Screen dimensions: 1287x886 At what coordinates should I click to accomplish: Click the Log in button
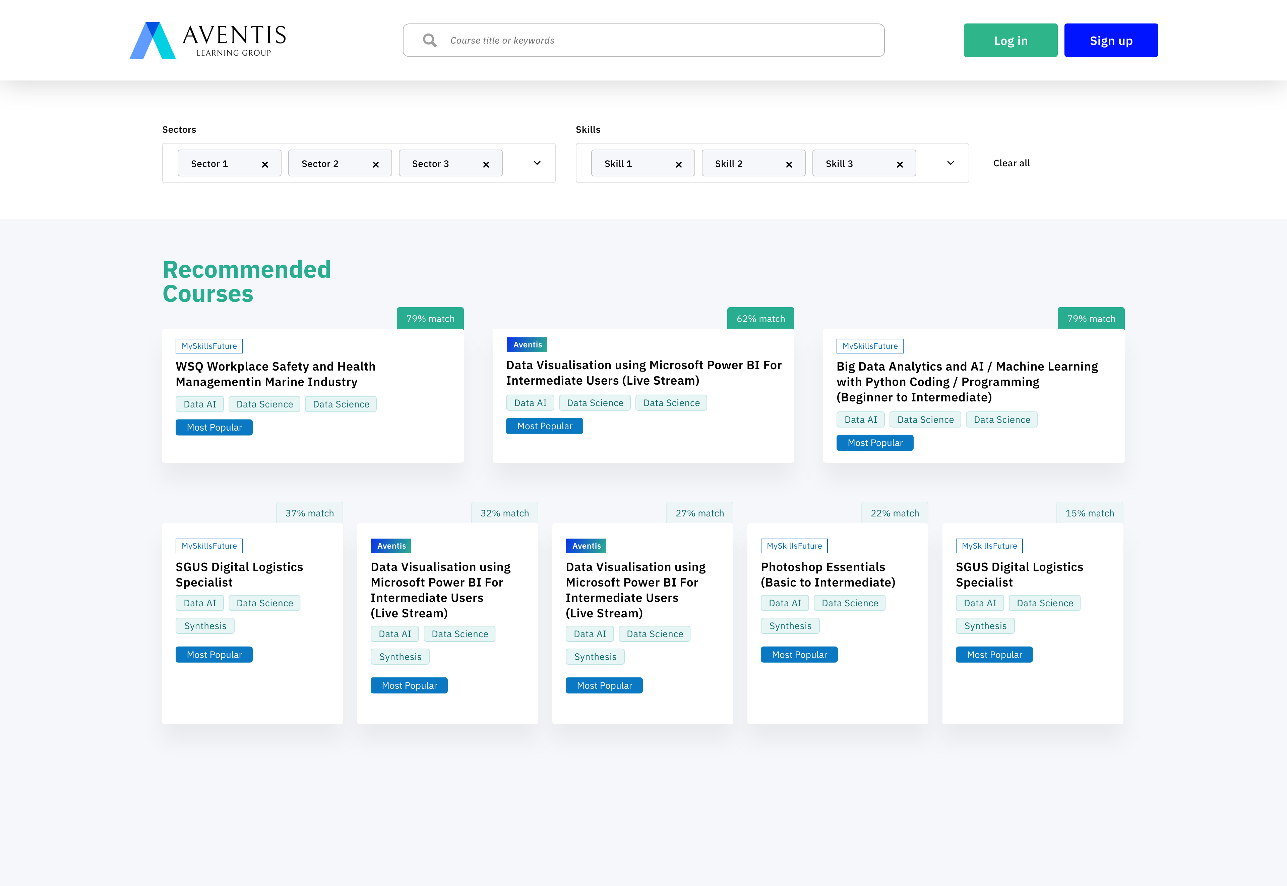coord(1010,40)
